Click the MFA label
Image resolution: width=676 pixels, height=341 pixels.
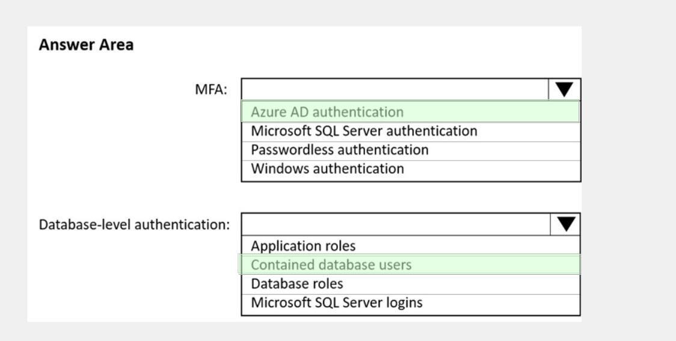(x=211, y=90)
